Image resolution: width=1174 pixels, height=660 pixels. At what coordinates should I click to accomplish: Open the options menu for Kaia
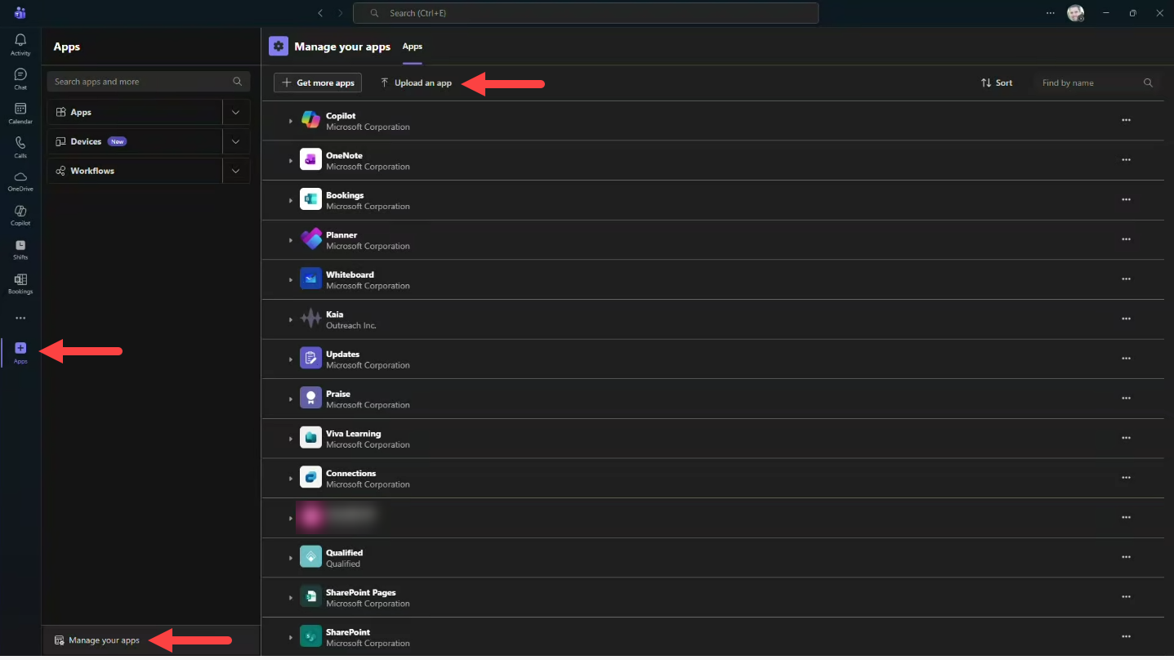coord(1126,319)
